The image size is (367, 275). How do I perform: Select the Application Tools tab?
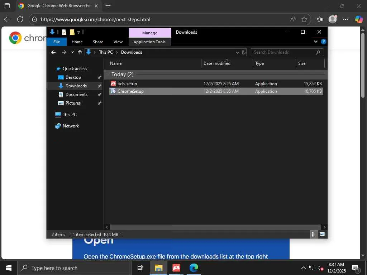point(149,42)
